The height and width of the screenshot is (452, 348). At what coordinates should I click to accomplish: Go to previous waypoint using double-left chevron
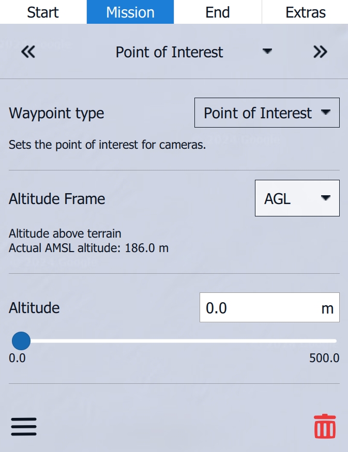28,52
